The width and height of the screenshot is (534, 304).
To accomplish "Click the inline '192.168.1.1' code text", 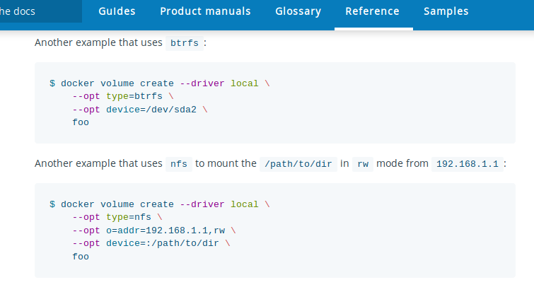I will [468, 164].
